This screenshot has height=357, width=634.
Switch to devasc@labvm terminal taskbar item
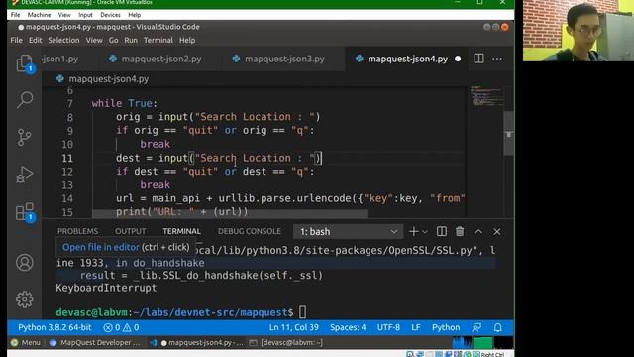click(x=286, y=342)
